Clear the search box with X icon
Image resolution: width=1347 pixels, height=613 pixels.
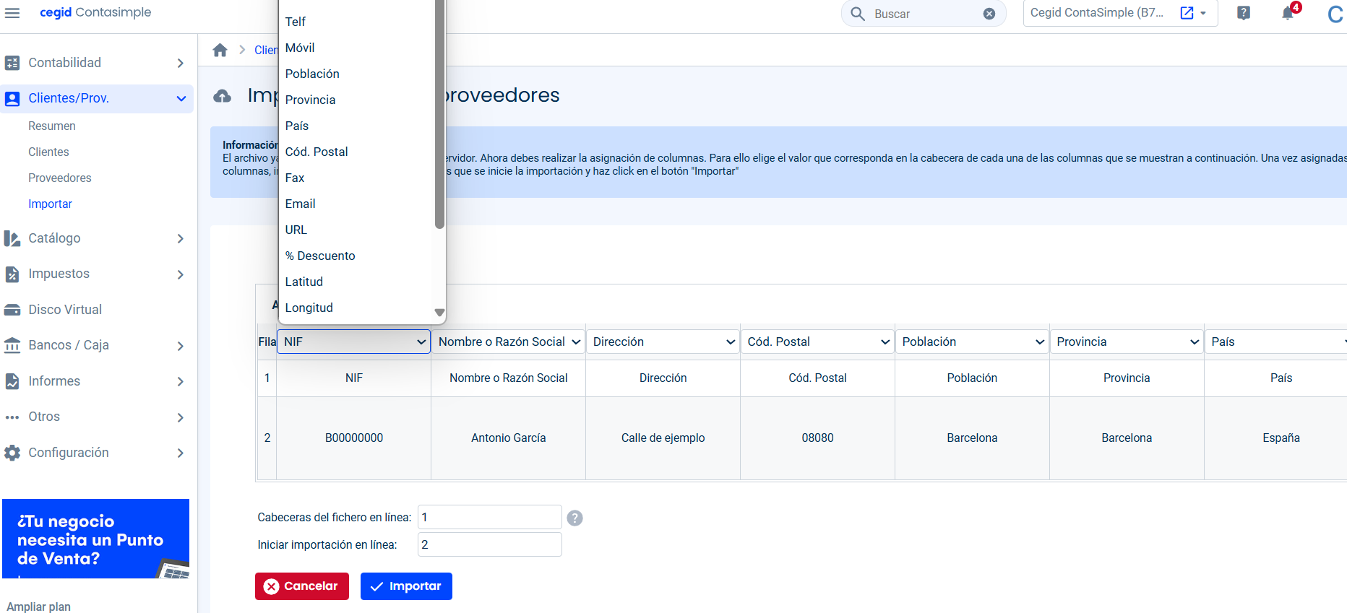tap(989, 14)
